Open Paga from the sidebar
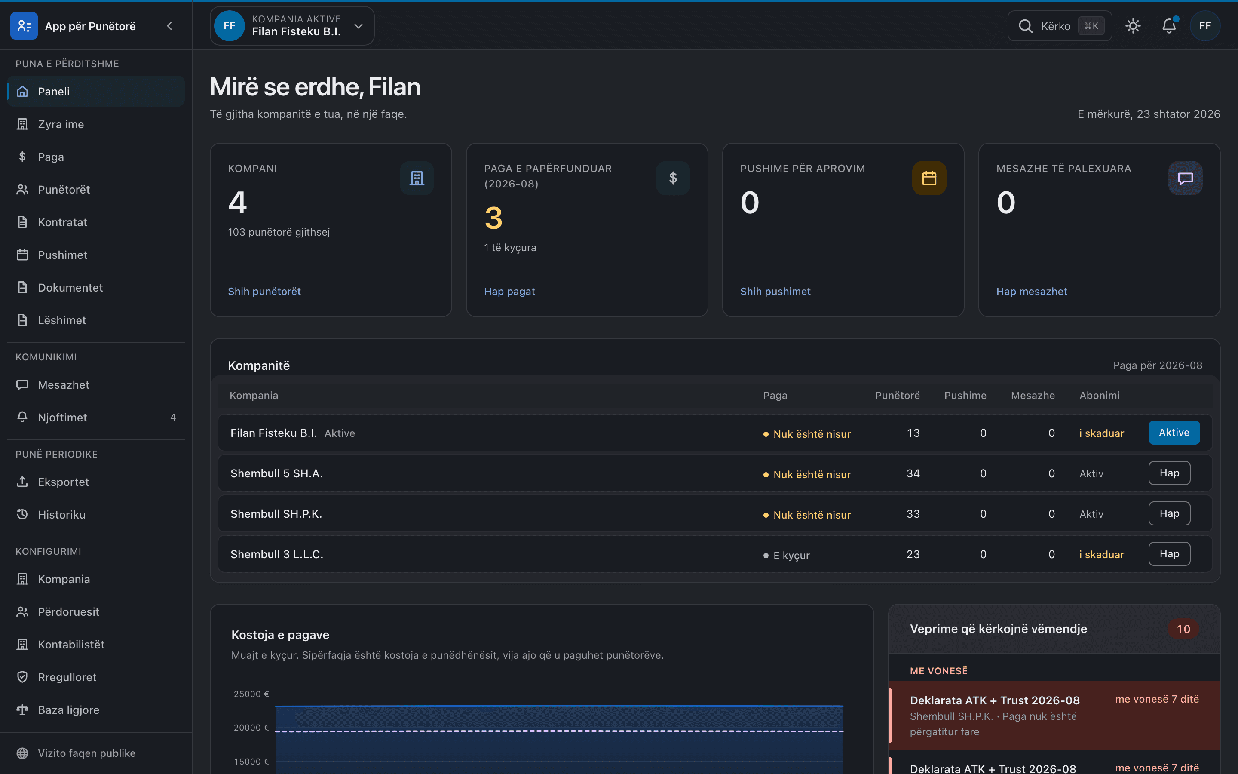 [x=96, y=157]
